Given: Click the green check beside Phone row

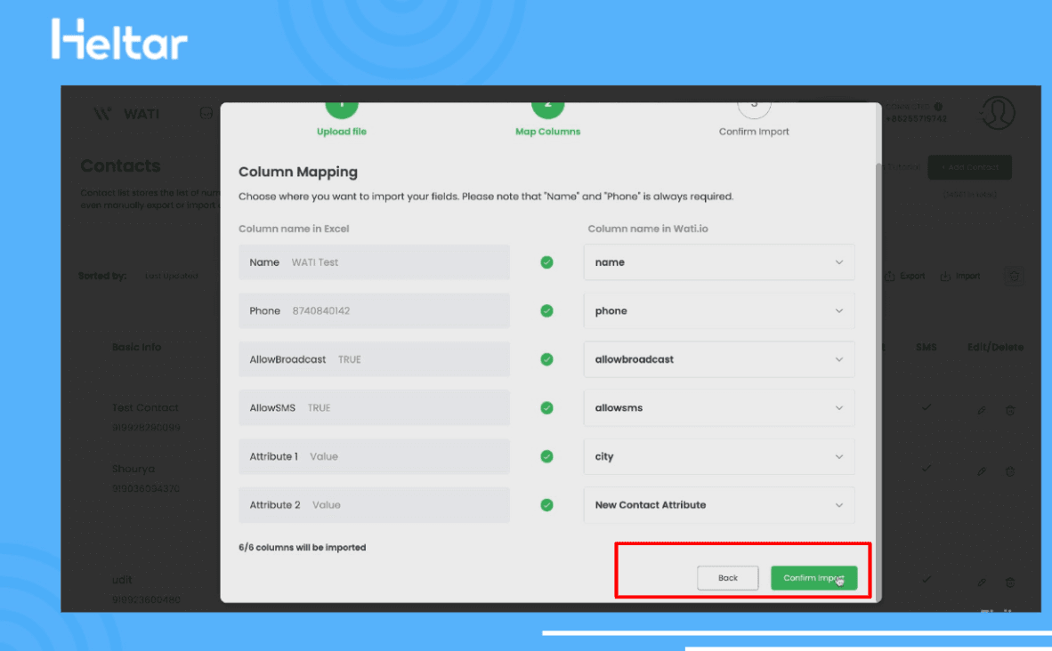Looking at the screenshot, I should click(x=546, y=311).
